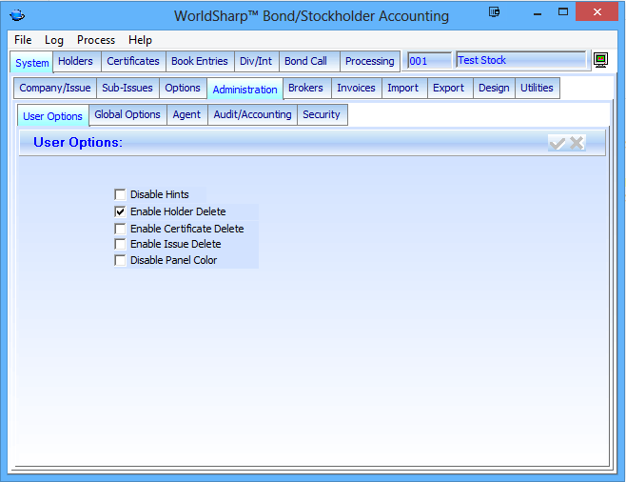This screenshot has width=626, height=482.
Task: Click the Test Stock name field
Action: [520, 60]
